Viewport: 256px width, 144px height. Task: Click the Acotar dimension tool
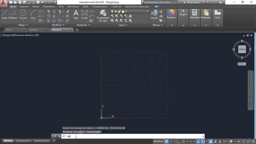coord(84,14)
